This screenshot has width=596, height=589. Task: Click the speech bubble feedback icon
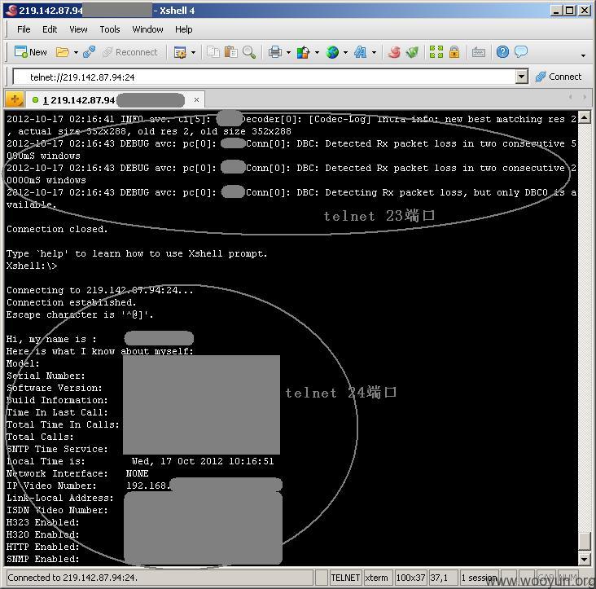point(521,51)
